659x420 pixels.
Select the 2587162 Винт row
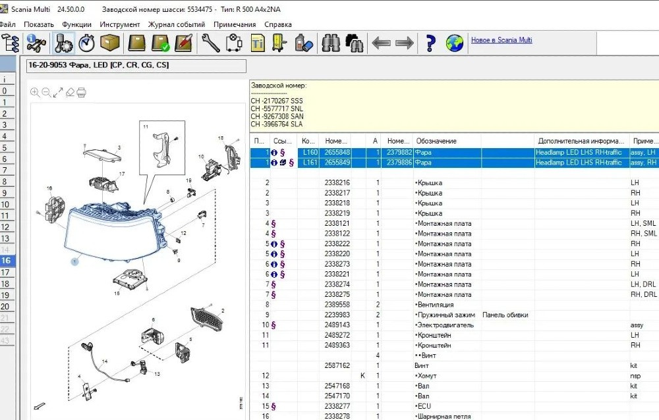(454, 366)
